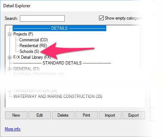Viewport: 163px width, 137px height.
Task: Click the Import button
Action: (x=110, y=115)
